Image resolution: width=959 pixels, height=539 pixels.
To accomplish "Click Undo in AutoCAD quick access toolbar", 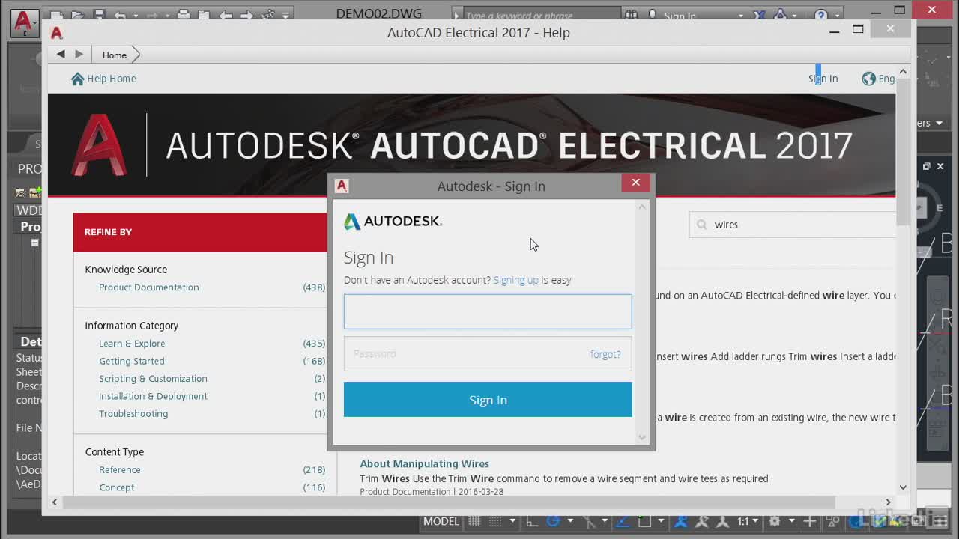I will click(x=120, y=16).
